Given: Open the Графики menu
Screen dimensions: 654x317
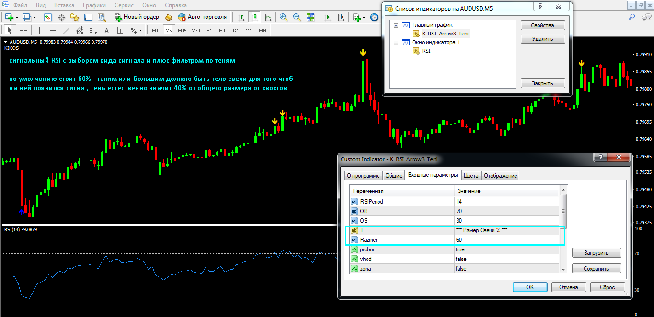Looking at the screenshot, I should tap(94, 6).
